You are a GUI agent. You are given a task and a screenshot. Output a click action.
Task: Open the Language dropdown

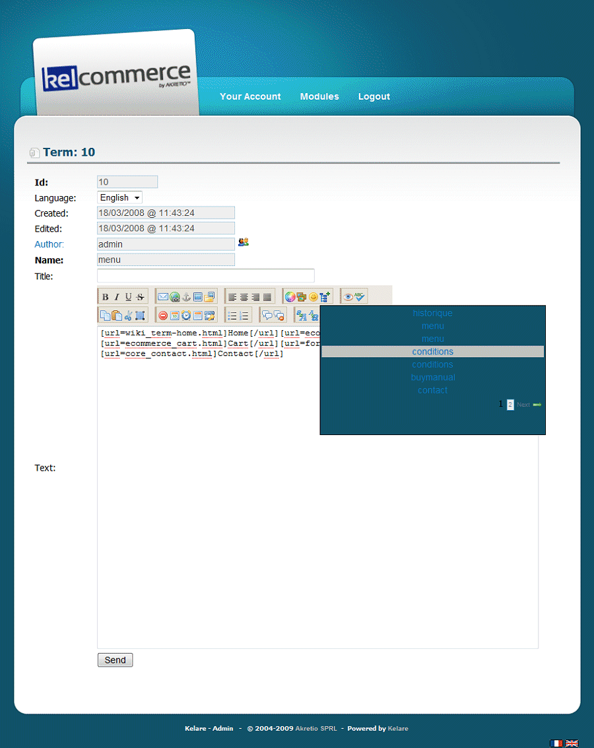pos(119,197)
